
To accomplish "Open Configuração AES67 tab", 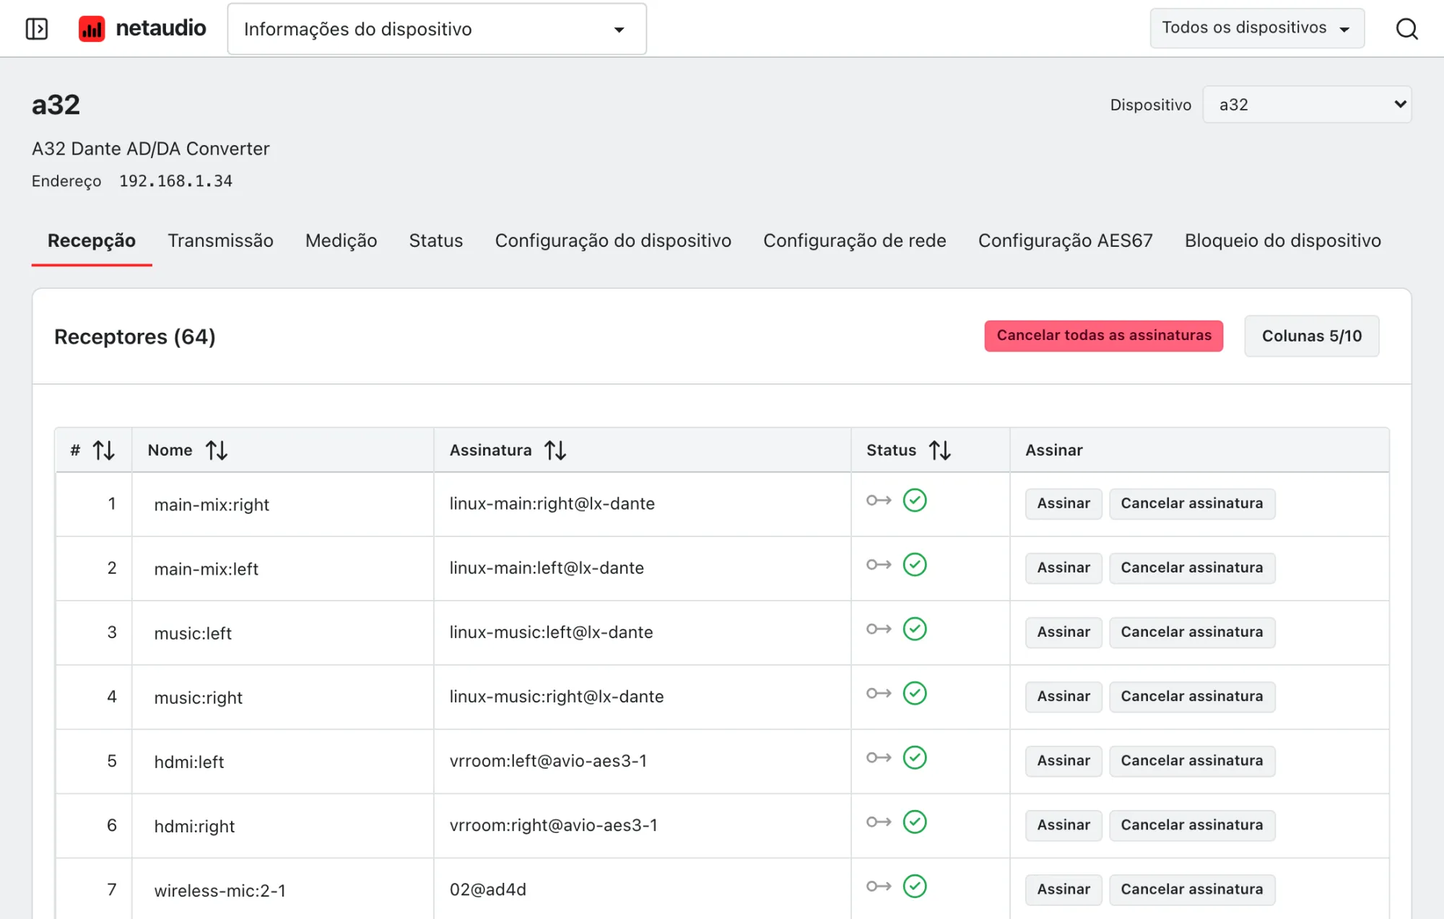I will [1066, 240].
